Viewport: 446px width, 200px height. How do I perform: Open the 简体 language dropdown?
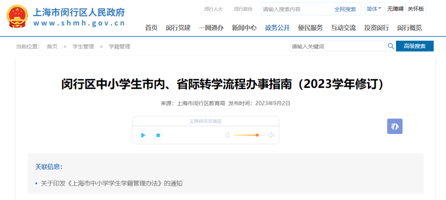point(374,9)
